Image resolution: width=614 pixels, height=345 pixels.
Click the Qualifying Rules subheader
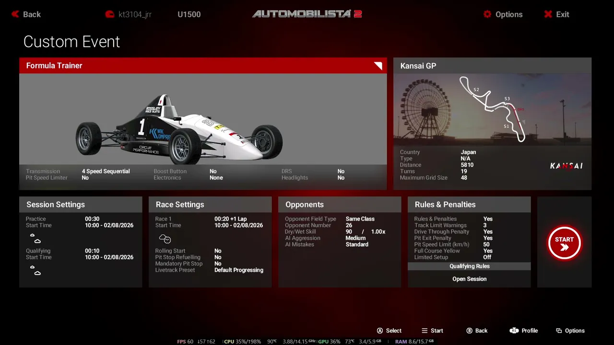tap(469, 266)
